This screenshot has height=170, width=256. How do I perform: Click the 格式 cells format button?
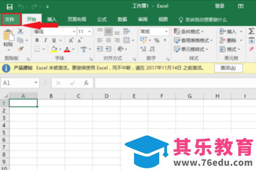pos(230,49)
